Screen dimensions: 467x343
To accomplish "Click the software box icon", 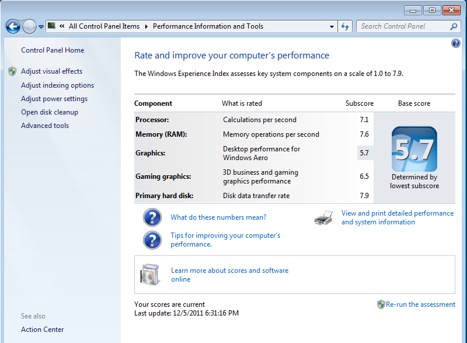I will click(x=150, y=275).
